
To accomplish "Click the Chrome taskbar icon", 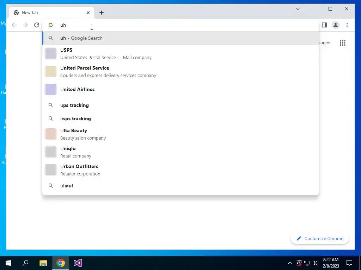I will tap(61, 263).
